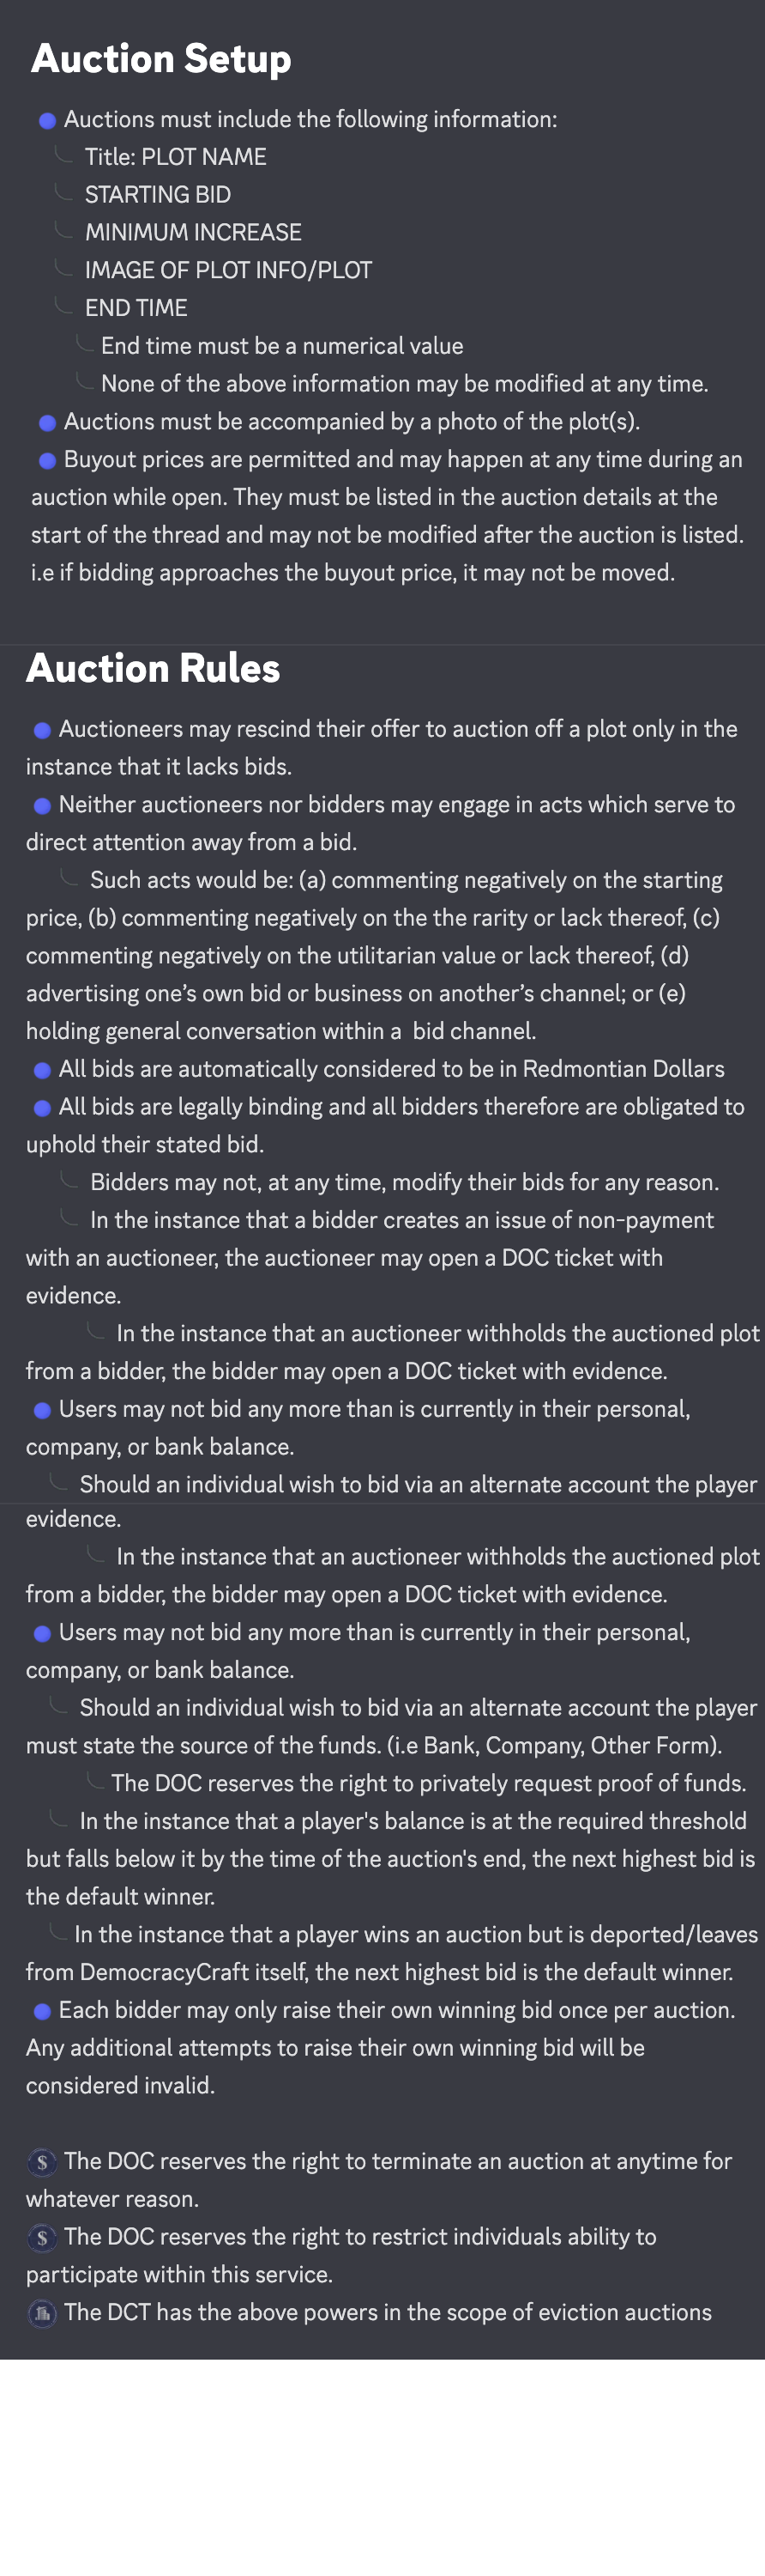Click the dollar emoji beside the terminate auction rule
This screenshot has width=765, height=2576.
pos(42,2162)
